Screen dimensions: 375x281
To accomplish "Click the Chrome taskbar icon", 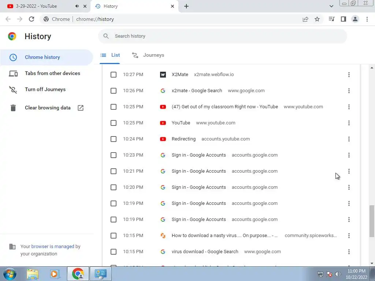I will [x=78, y=274].
